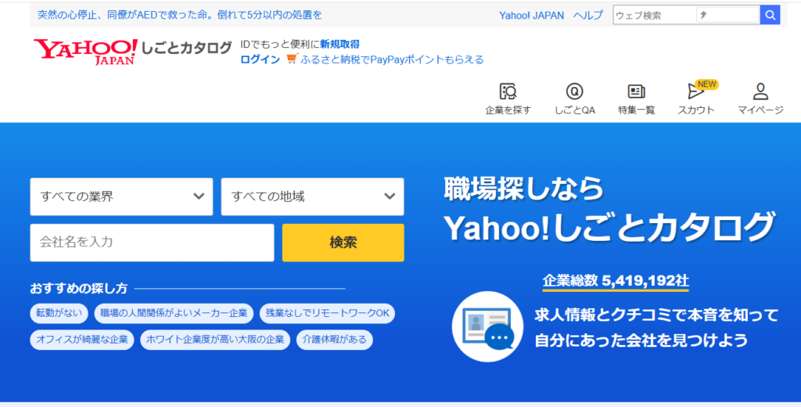Expand the すべての業界 industry dropdown
801x407 pixels.
click(x=121, y=196)
